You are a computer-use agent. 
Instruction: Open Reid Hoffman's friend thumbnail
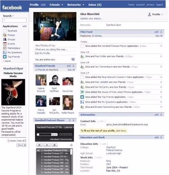(54, 80)
